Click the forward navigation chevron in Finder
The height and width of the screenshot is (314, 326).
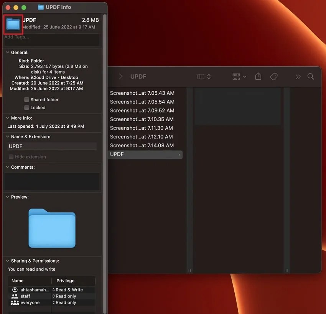[121, 76]
